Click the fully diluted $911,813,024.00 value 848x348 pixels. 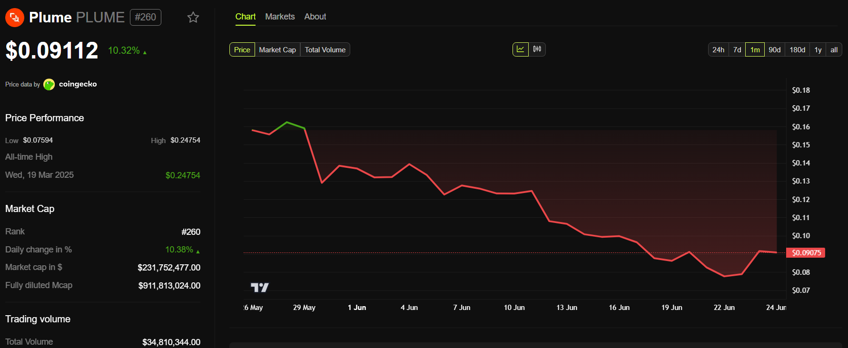pyautogui.click(x=169, y=286)
